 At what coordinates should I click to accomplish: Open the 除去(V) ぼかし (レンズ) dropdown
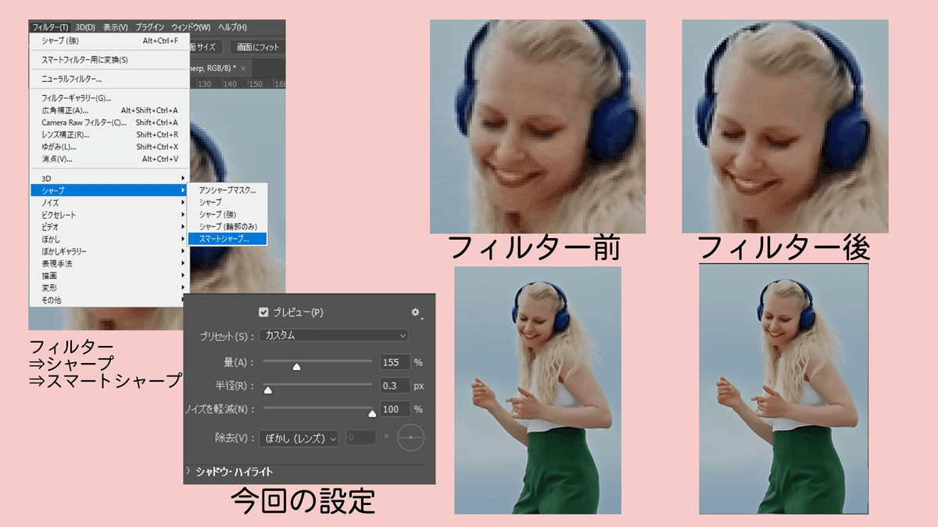(299, 439)
